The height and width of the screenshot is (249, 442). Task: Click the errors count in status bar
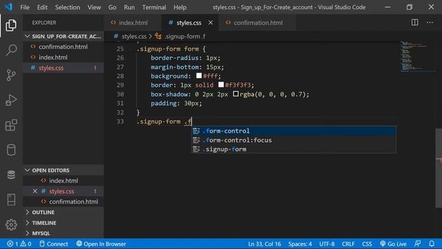coord(12,244)
